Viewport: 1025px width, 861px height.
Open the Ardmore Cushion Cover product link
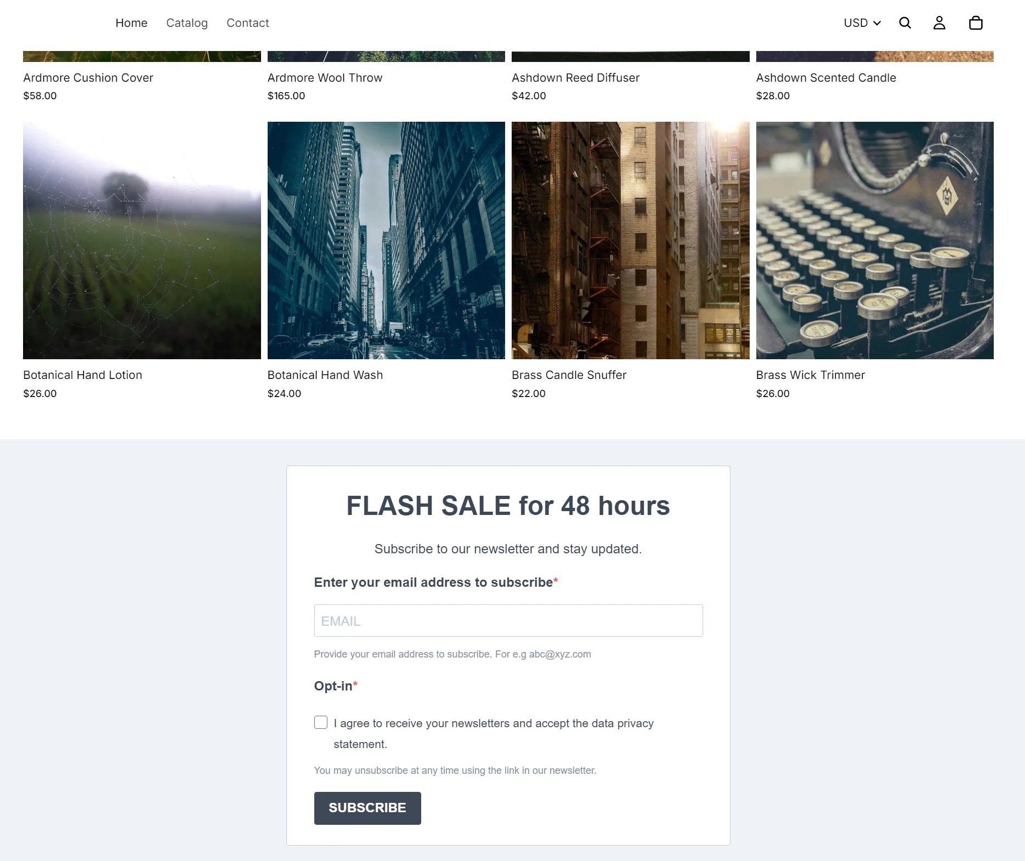pos(88,78)
